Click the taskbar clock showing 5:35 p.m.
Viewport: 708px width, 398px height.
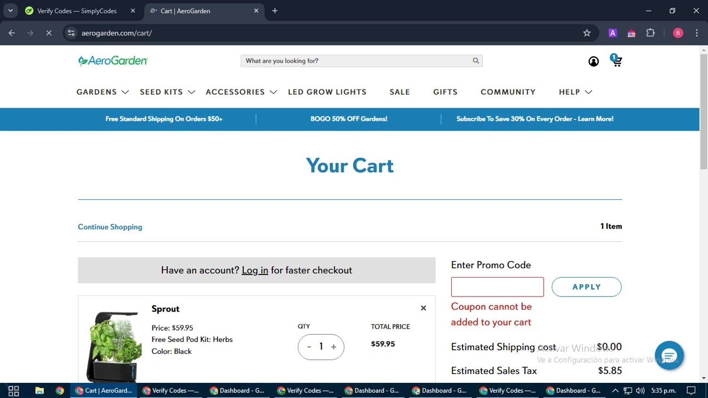click(664, 390)
